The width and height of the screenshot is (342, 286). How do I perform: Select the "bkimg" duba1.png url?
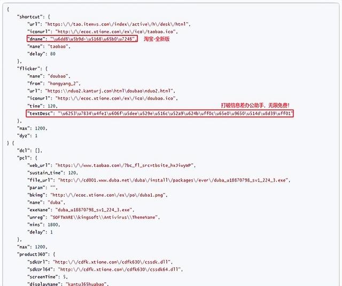point(109,195)
